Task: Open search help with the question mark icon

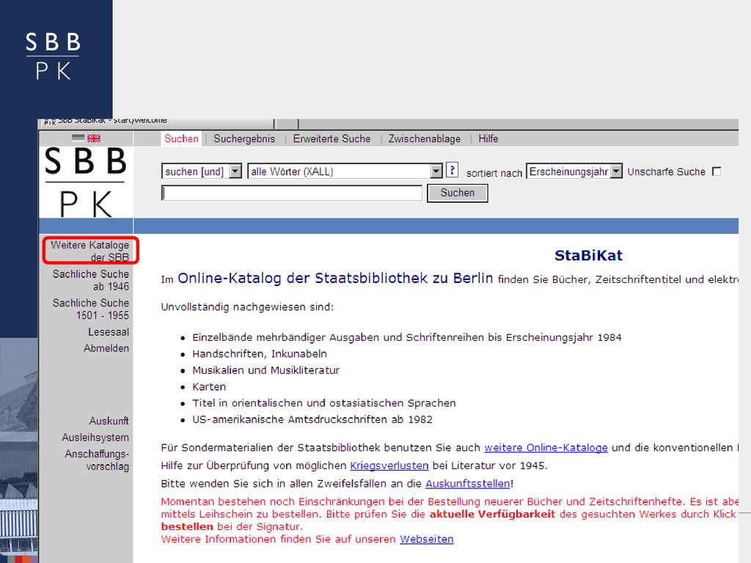Action: [x=452, y=170]
